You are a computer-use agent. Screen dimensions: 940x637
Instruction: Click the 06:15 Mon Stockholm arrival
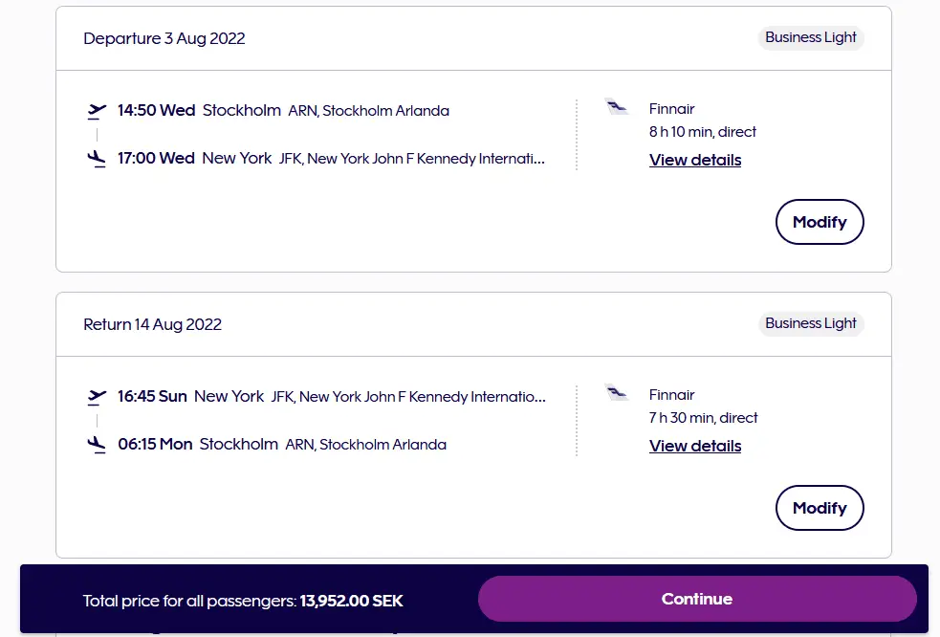pos(155,444)
